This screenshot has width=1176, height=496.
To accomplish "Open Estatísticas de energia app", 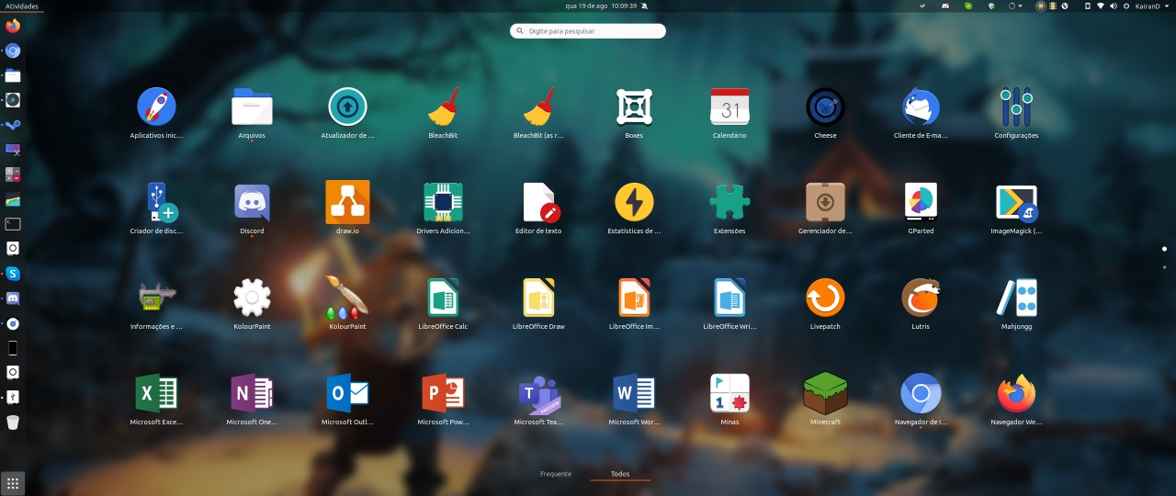I will pos(634,202).
